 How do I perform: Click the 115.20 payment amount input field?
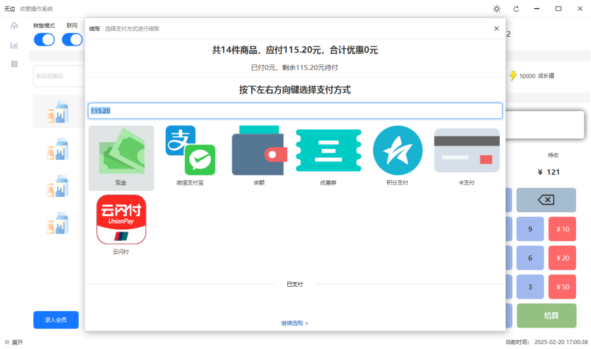pos(295,110)
